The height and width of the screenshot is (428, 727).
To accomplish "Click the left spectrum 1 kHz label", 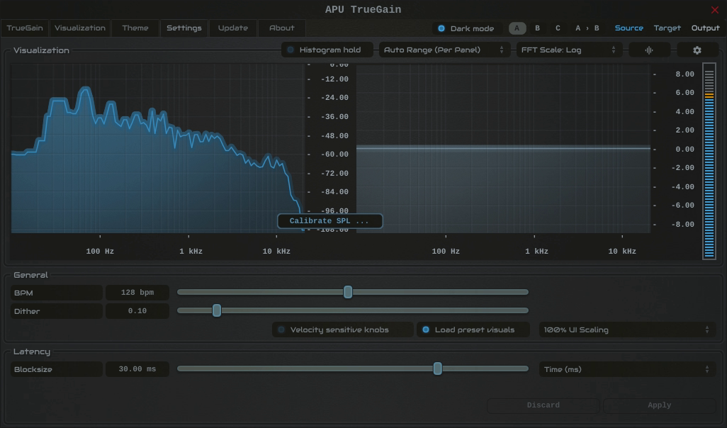I will [191, 252].
